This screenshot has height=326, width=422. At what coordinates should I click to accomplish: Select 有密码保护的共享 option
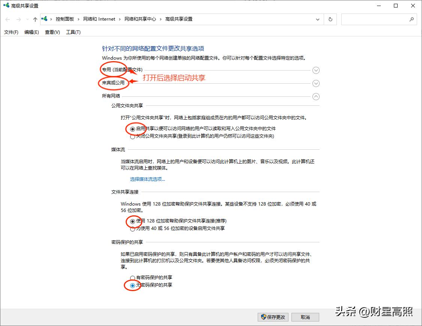tap(132, 277)
